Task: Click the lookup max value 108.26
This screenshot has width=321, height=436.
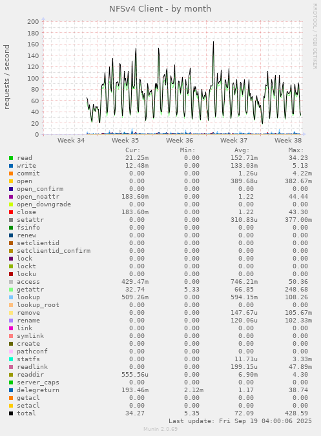Action: tap(296, 297)
